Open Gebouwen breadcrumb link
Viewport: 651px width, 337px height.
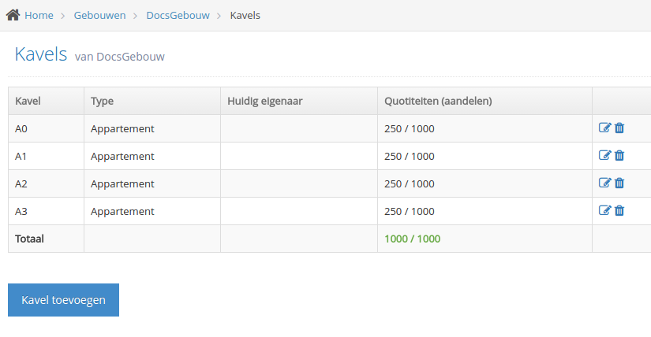[99, 15]
